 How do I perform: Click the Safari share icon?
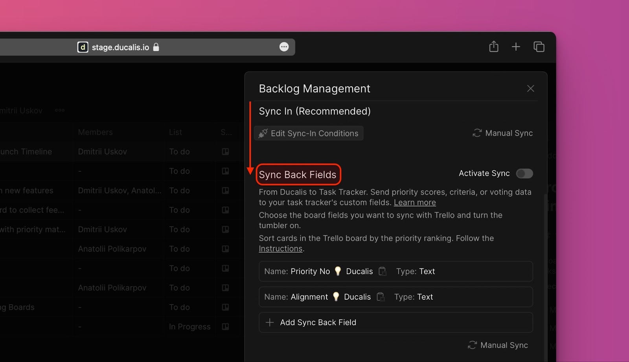tap(494, 47)
